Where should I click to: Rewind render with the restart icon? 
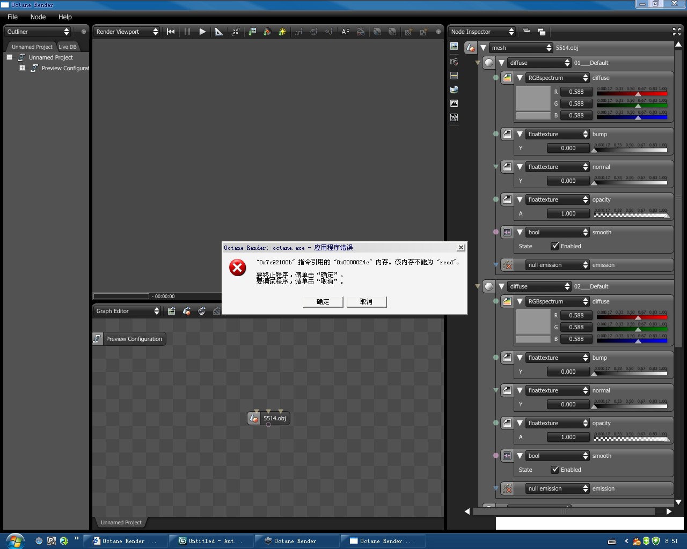[x=171, y=32]
